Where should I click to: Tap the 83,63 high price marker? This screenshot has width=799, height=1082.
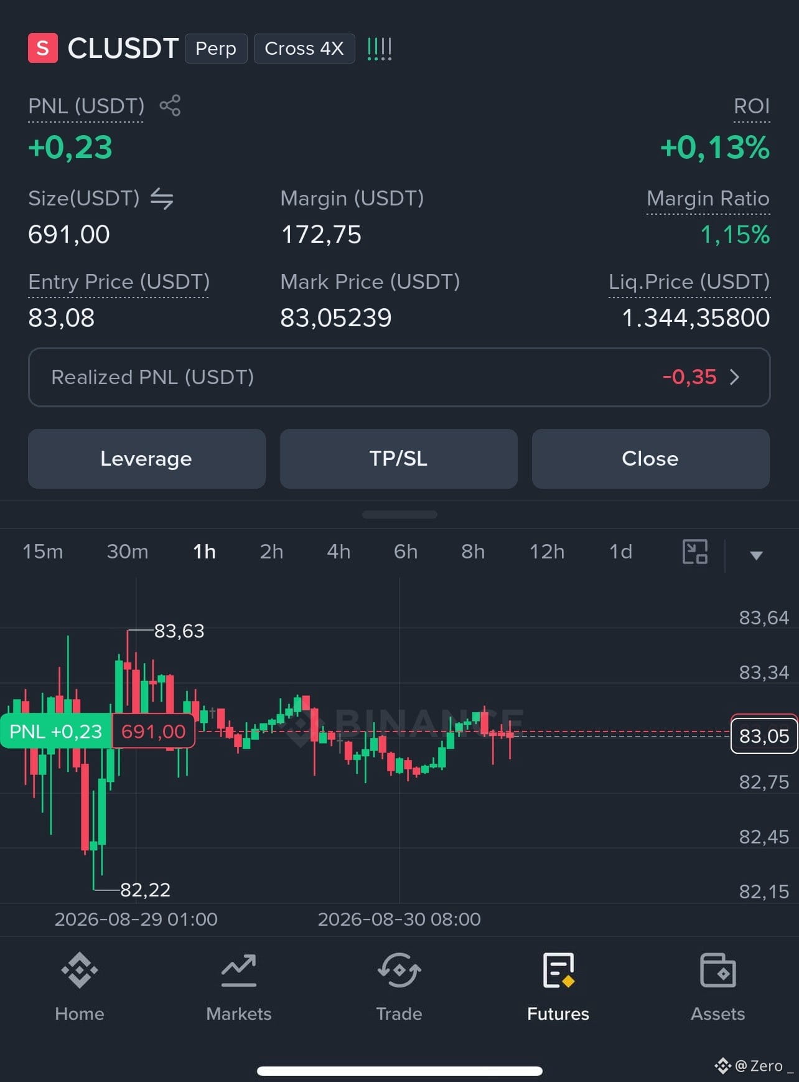click(x=179, y=631)
